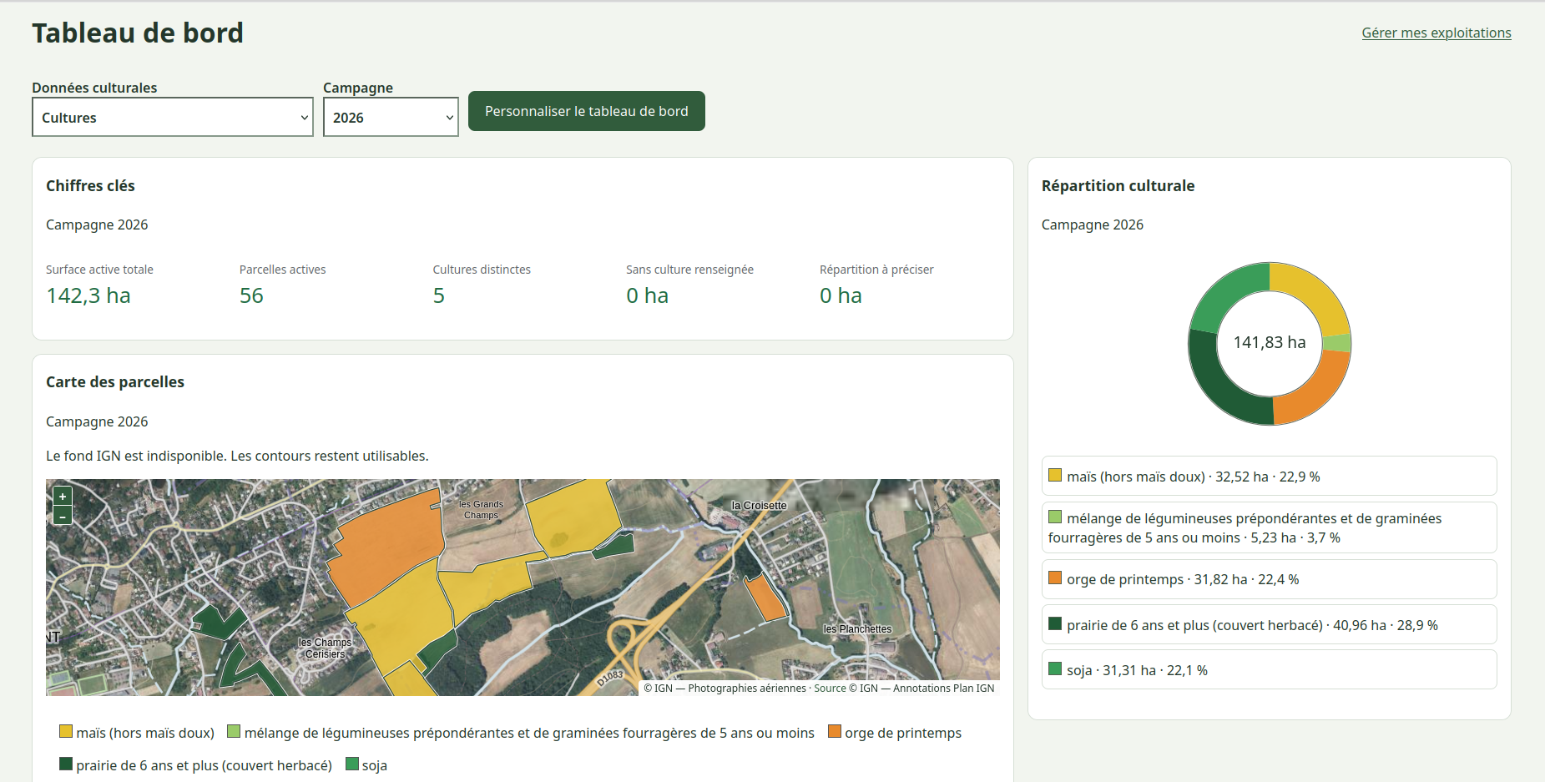Image resolution: width=1545 pixels, height=782 pixels.
Task: Click the orange parcel near la Croisette
Action: [x=765, y=597]
